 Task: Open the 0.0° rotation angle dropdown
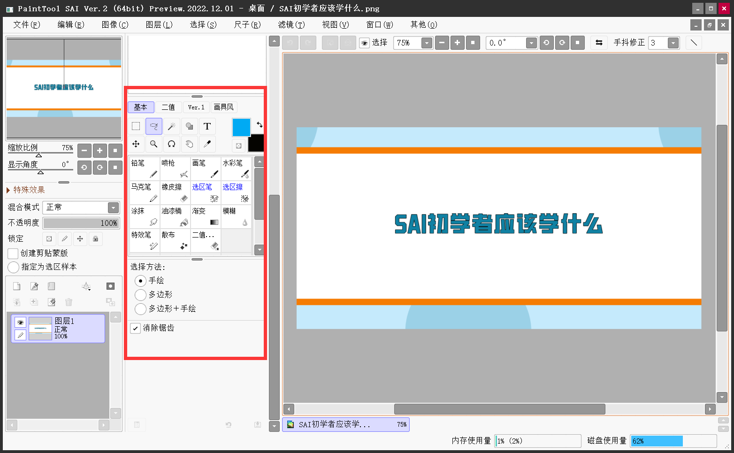tap(531, 43)
